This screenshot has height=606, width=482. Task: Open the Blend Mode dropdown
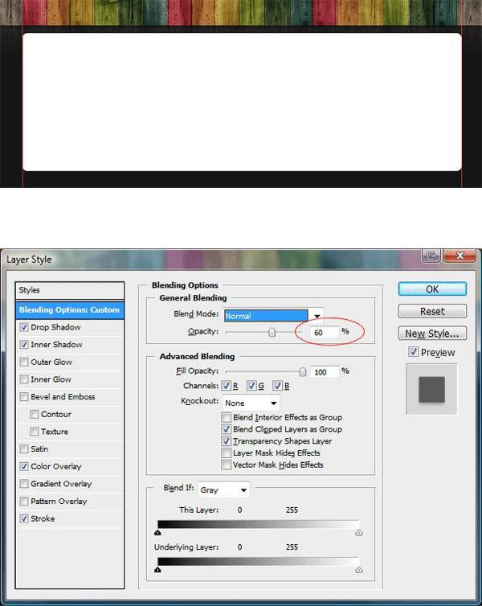[273, 316]
